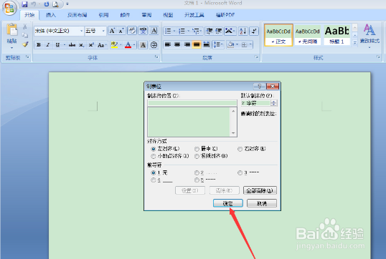Viewport: 386px width, 259px height.
Task: Save the document from quick access toolbar
Action: (x=24, y=4)
